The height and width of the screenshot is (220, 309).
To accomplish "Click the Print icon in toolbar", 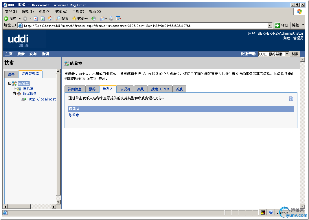I will pos(111,18).
